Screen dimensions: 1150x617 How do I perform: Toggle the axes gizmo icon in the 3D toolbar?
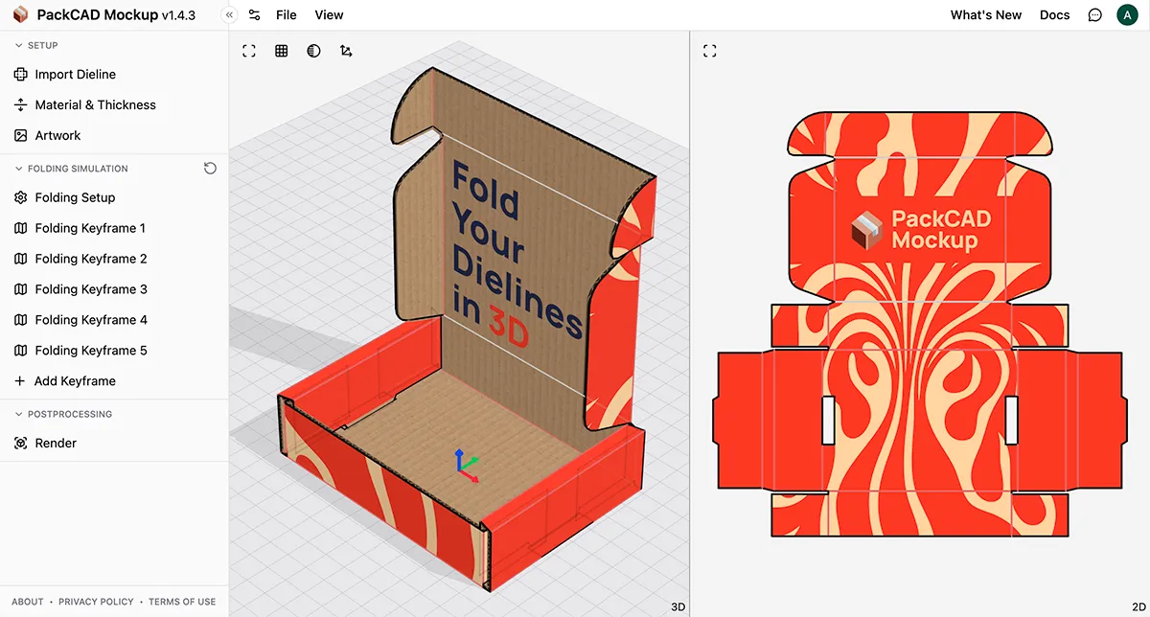tap(346, 51)
